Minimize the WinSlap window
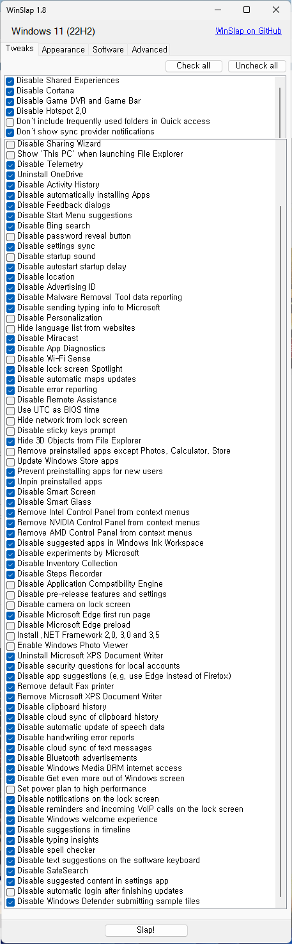Viewport: 292px width, 945px height. click(218, 10)
